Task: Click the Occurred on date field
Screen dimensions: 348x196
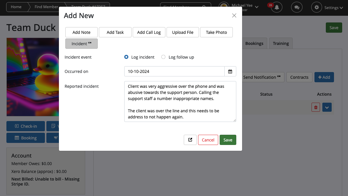Action: coord(174,71)
